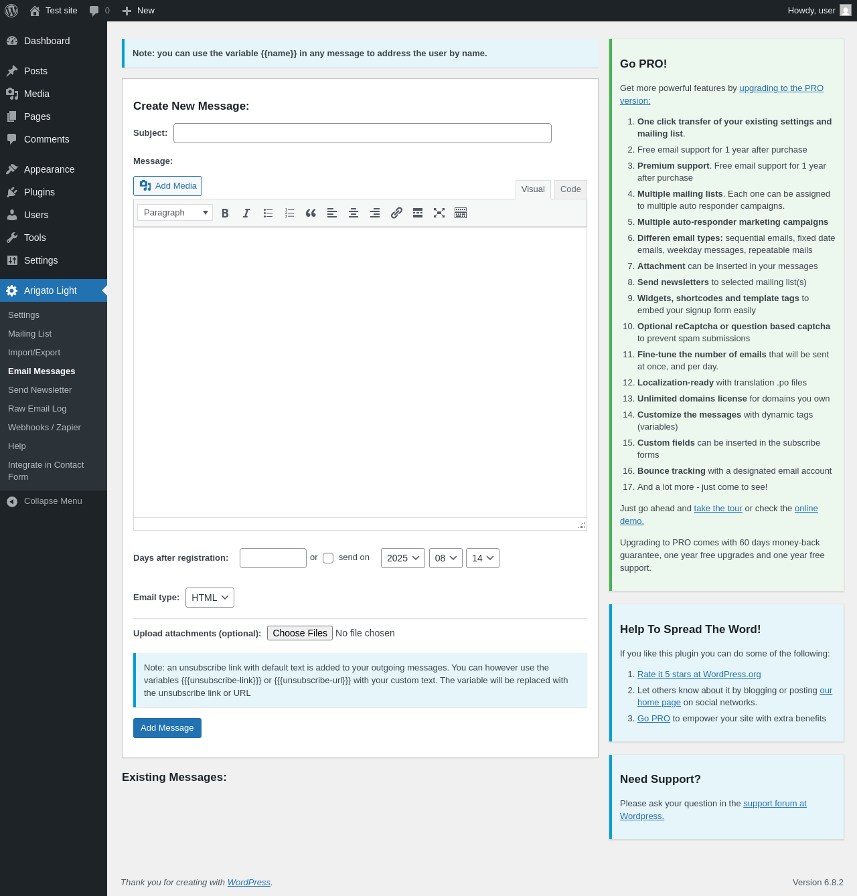
Task: Open the Paragraph format dropdown
Action: pyautogui.click(x=175, y=213)
